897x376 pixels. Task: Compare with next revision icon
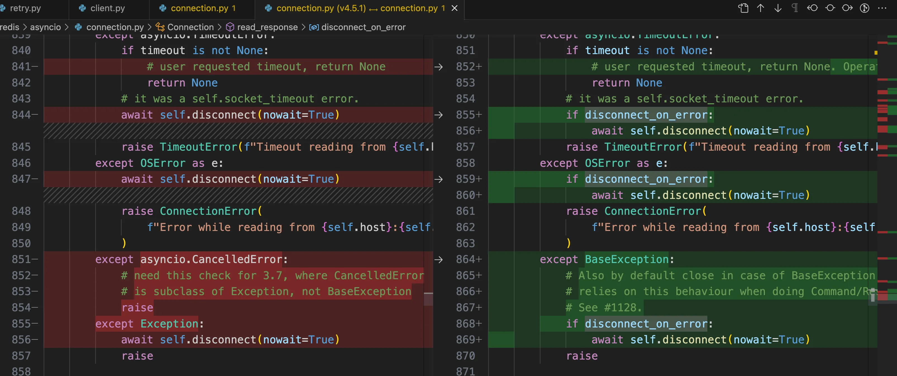[848, 8]
